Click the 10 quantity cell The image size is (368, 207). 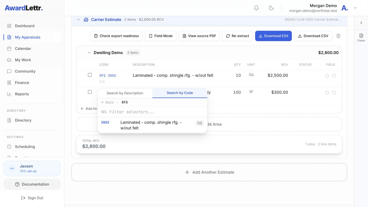coord(238,75)
